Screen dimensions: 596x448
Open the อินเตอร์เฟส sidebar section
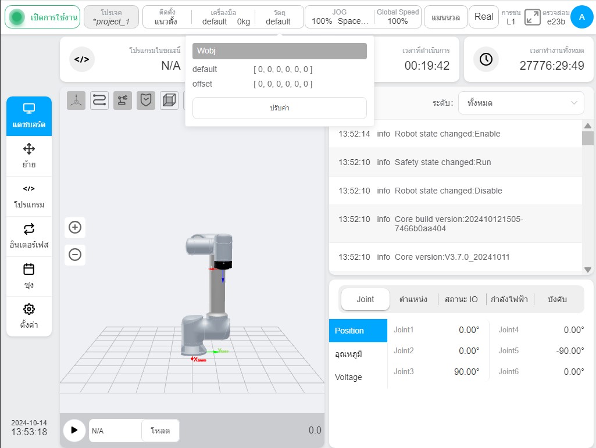point(29,236)
